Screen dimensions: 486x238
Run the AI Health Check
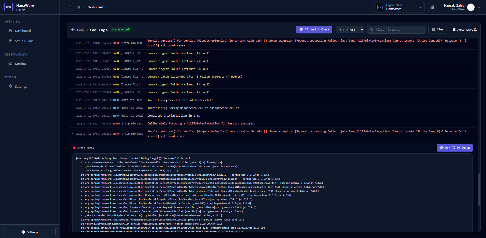(x=314, y=30)
